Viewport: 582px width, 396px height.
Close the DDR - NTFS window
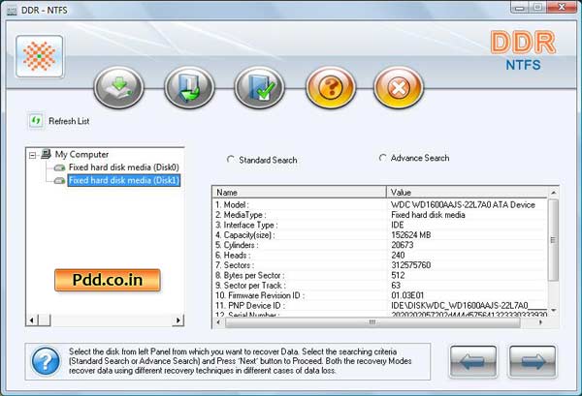coord(562,7)
